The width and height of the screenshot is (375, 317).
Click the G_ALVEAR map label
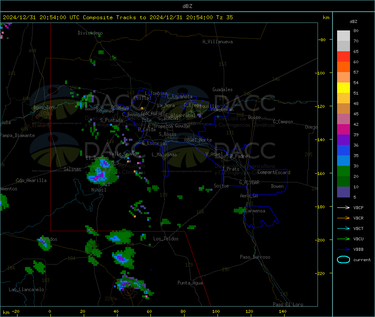click(x=249, y=182)
